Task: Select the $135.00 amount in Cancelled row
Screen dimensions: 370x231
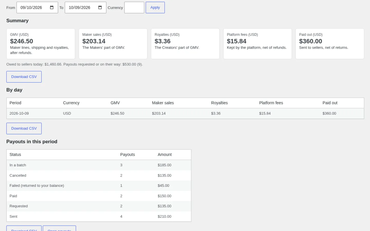Action: tap(164, 176)
